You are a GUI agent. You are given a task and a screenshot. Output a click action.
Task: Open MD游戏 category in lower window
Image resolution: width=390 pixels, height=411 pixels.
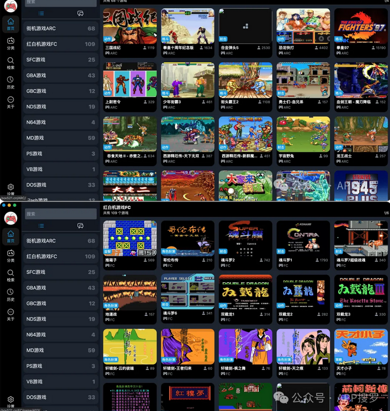click(61, 350)
